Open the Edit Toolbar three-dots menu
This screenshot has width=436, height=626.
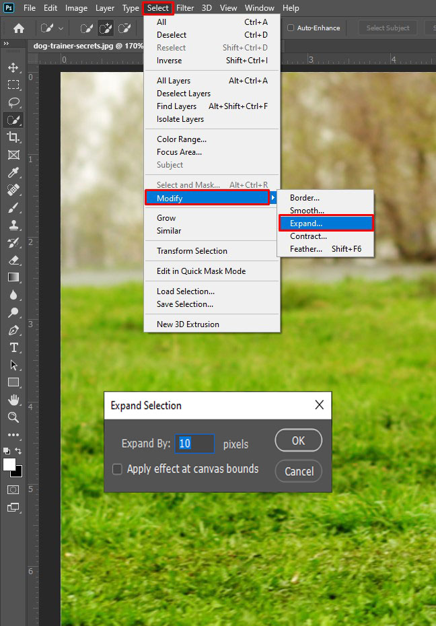pos(13,435)
